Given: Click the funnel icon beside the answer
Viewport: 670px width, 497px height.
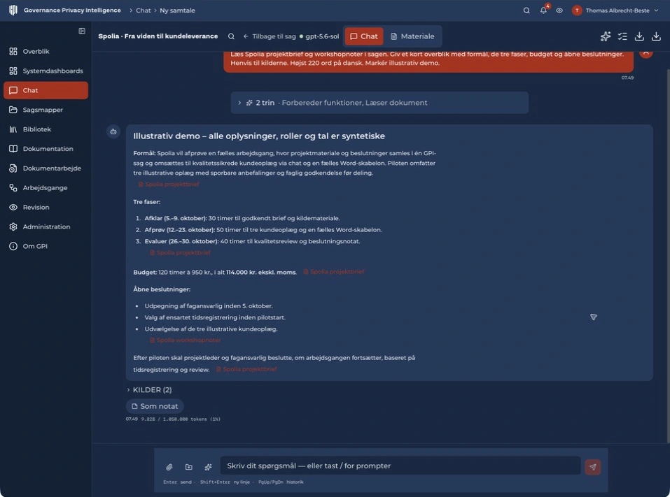Looking at the screenshot, I should (594, 317).
